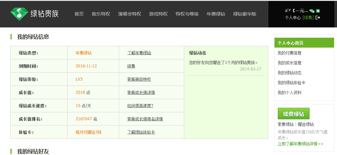The width and height of the screenshot is (337, 155).
Task: Open 查看成长值排名详情 link
Action: click(x=145, y=119)
